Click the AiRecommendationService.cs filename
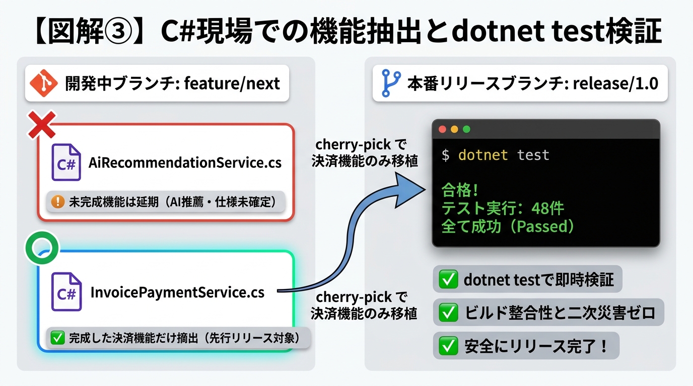The height and width of the screenshot is (386, 693). (x=185, y=163)
